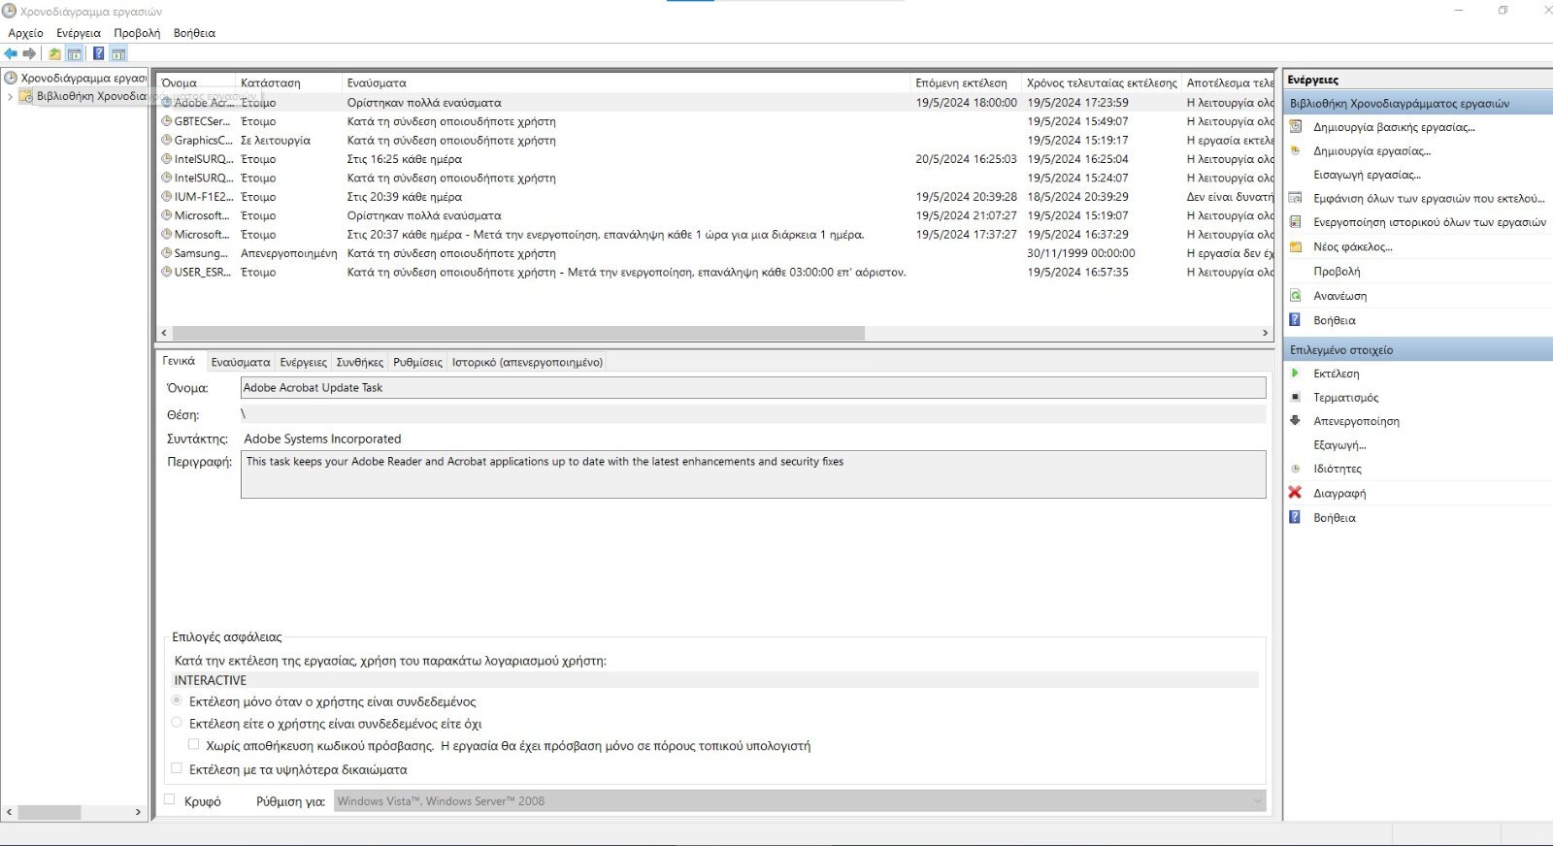Click the task list scrollbar right arrow
Screen dimensions: 1553x846
tap(1265, 333)
